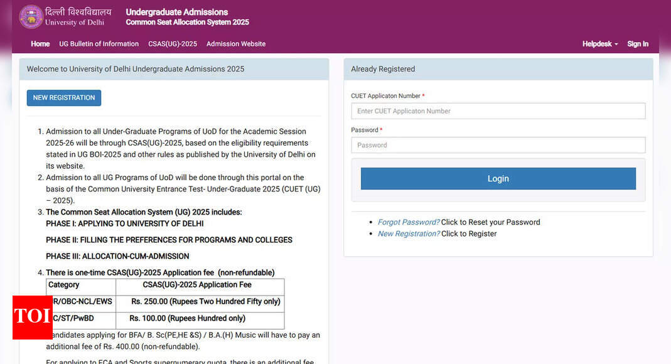The image size is (671, 364).
Task: Click the TOI logo badge
Action: [32, 317]
